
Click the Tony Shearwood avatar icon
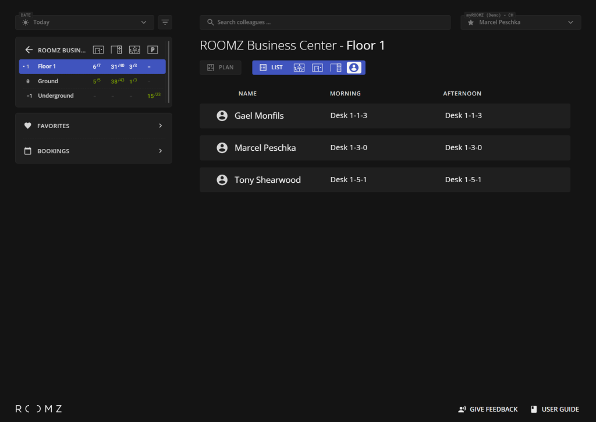[x=222, y=180]
